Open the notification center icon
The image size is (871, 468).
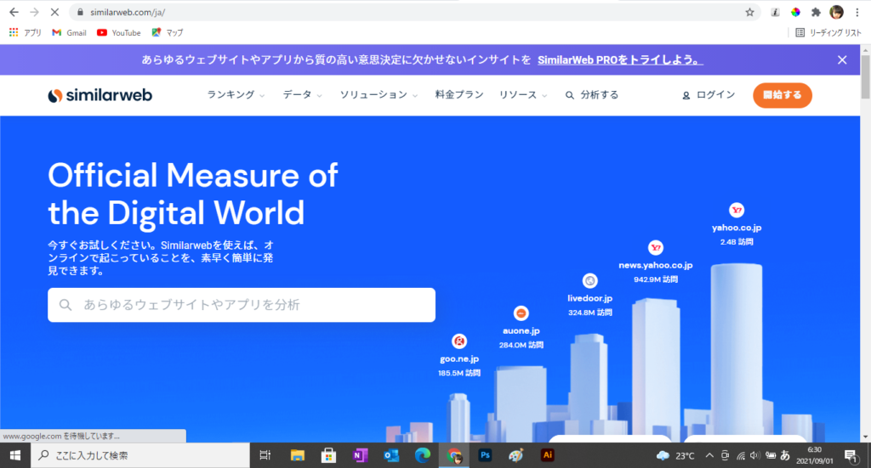pos(851,456)
